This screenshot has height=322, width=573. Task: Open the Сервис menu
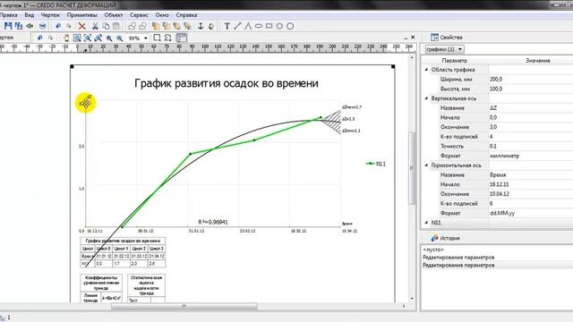point(139,15)
